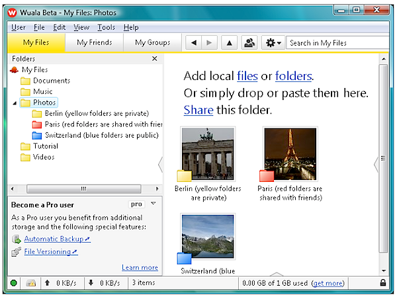The image size is (397, 299).
Task: Click the warning icon in status bar
Action: 31,283
